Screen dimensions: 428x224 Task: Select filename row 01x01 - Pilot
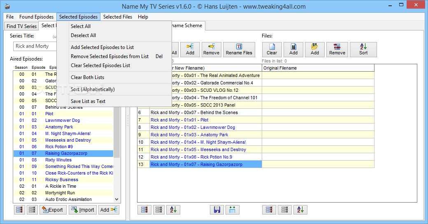[x=206, y=120]
